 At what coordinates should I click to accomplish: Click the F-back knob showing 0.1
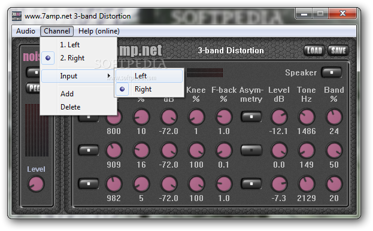224,150
